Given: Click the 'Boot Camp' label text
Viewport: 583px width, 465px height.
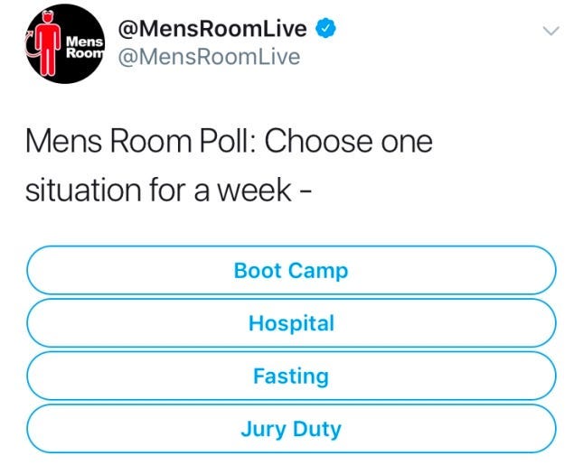Looking at the screenshot, I should point(291,270).
